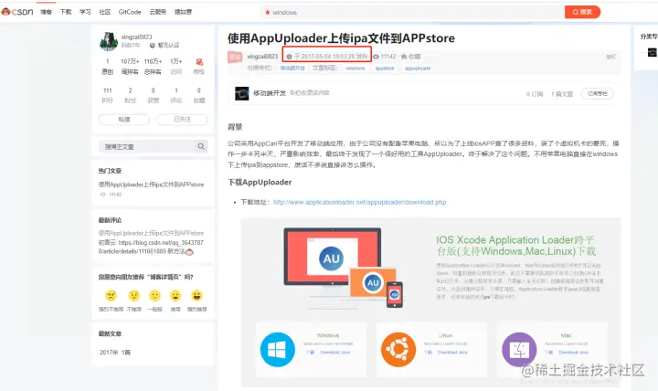Image resolution: width=658 pixels, height=391 pixels.
Task: Open the 博客 nav tab
Action: click(47, 12)
